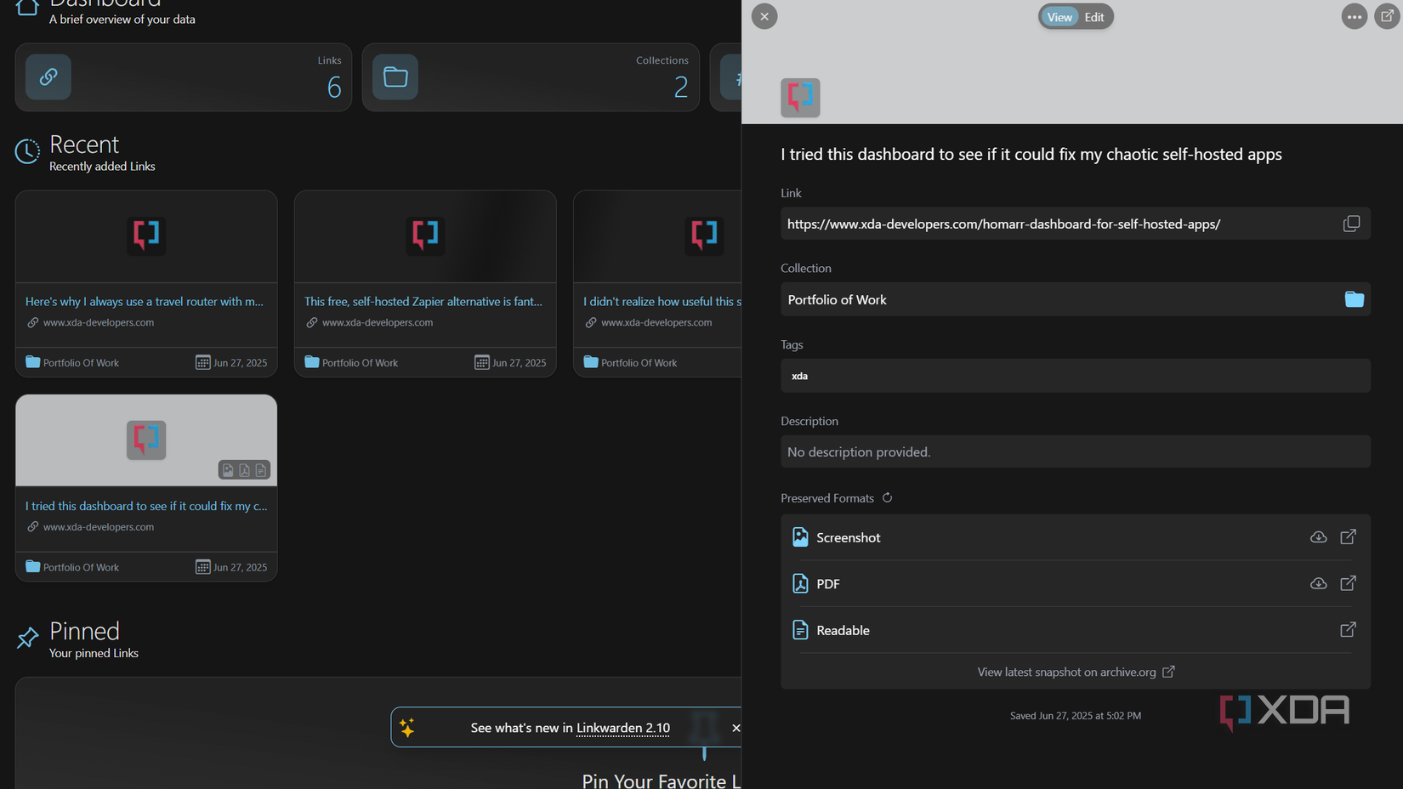1403x789 pixels.
Task: Switch to View mode
Action: coord(1059,17)
